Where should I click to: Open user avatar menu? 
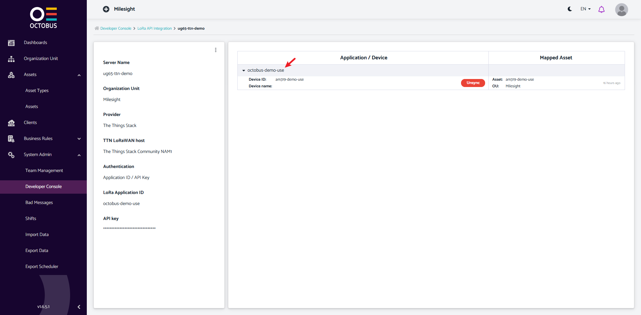click(622, 10)
